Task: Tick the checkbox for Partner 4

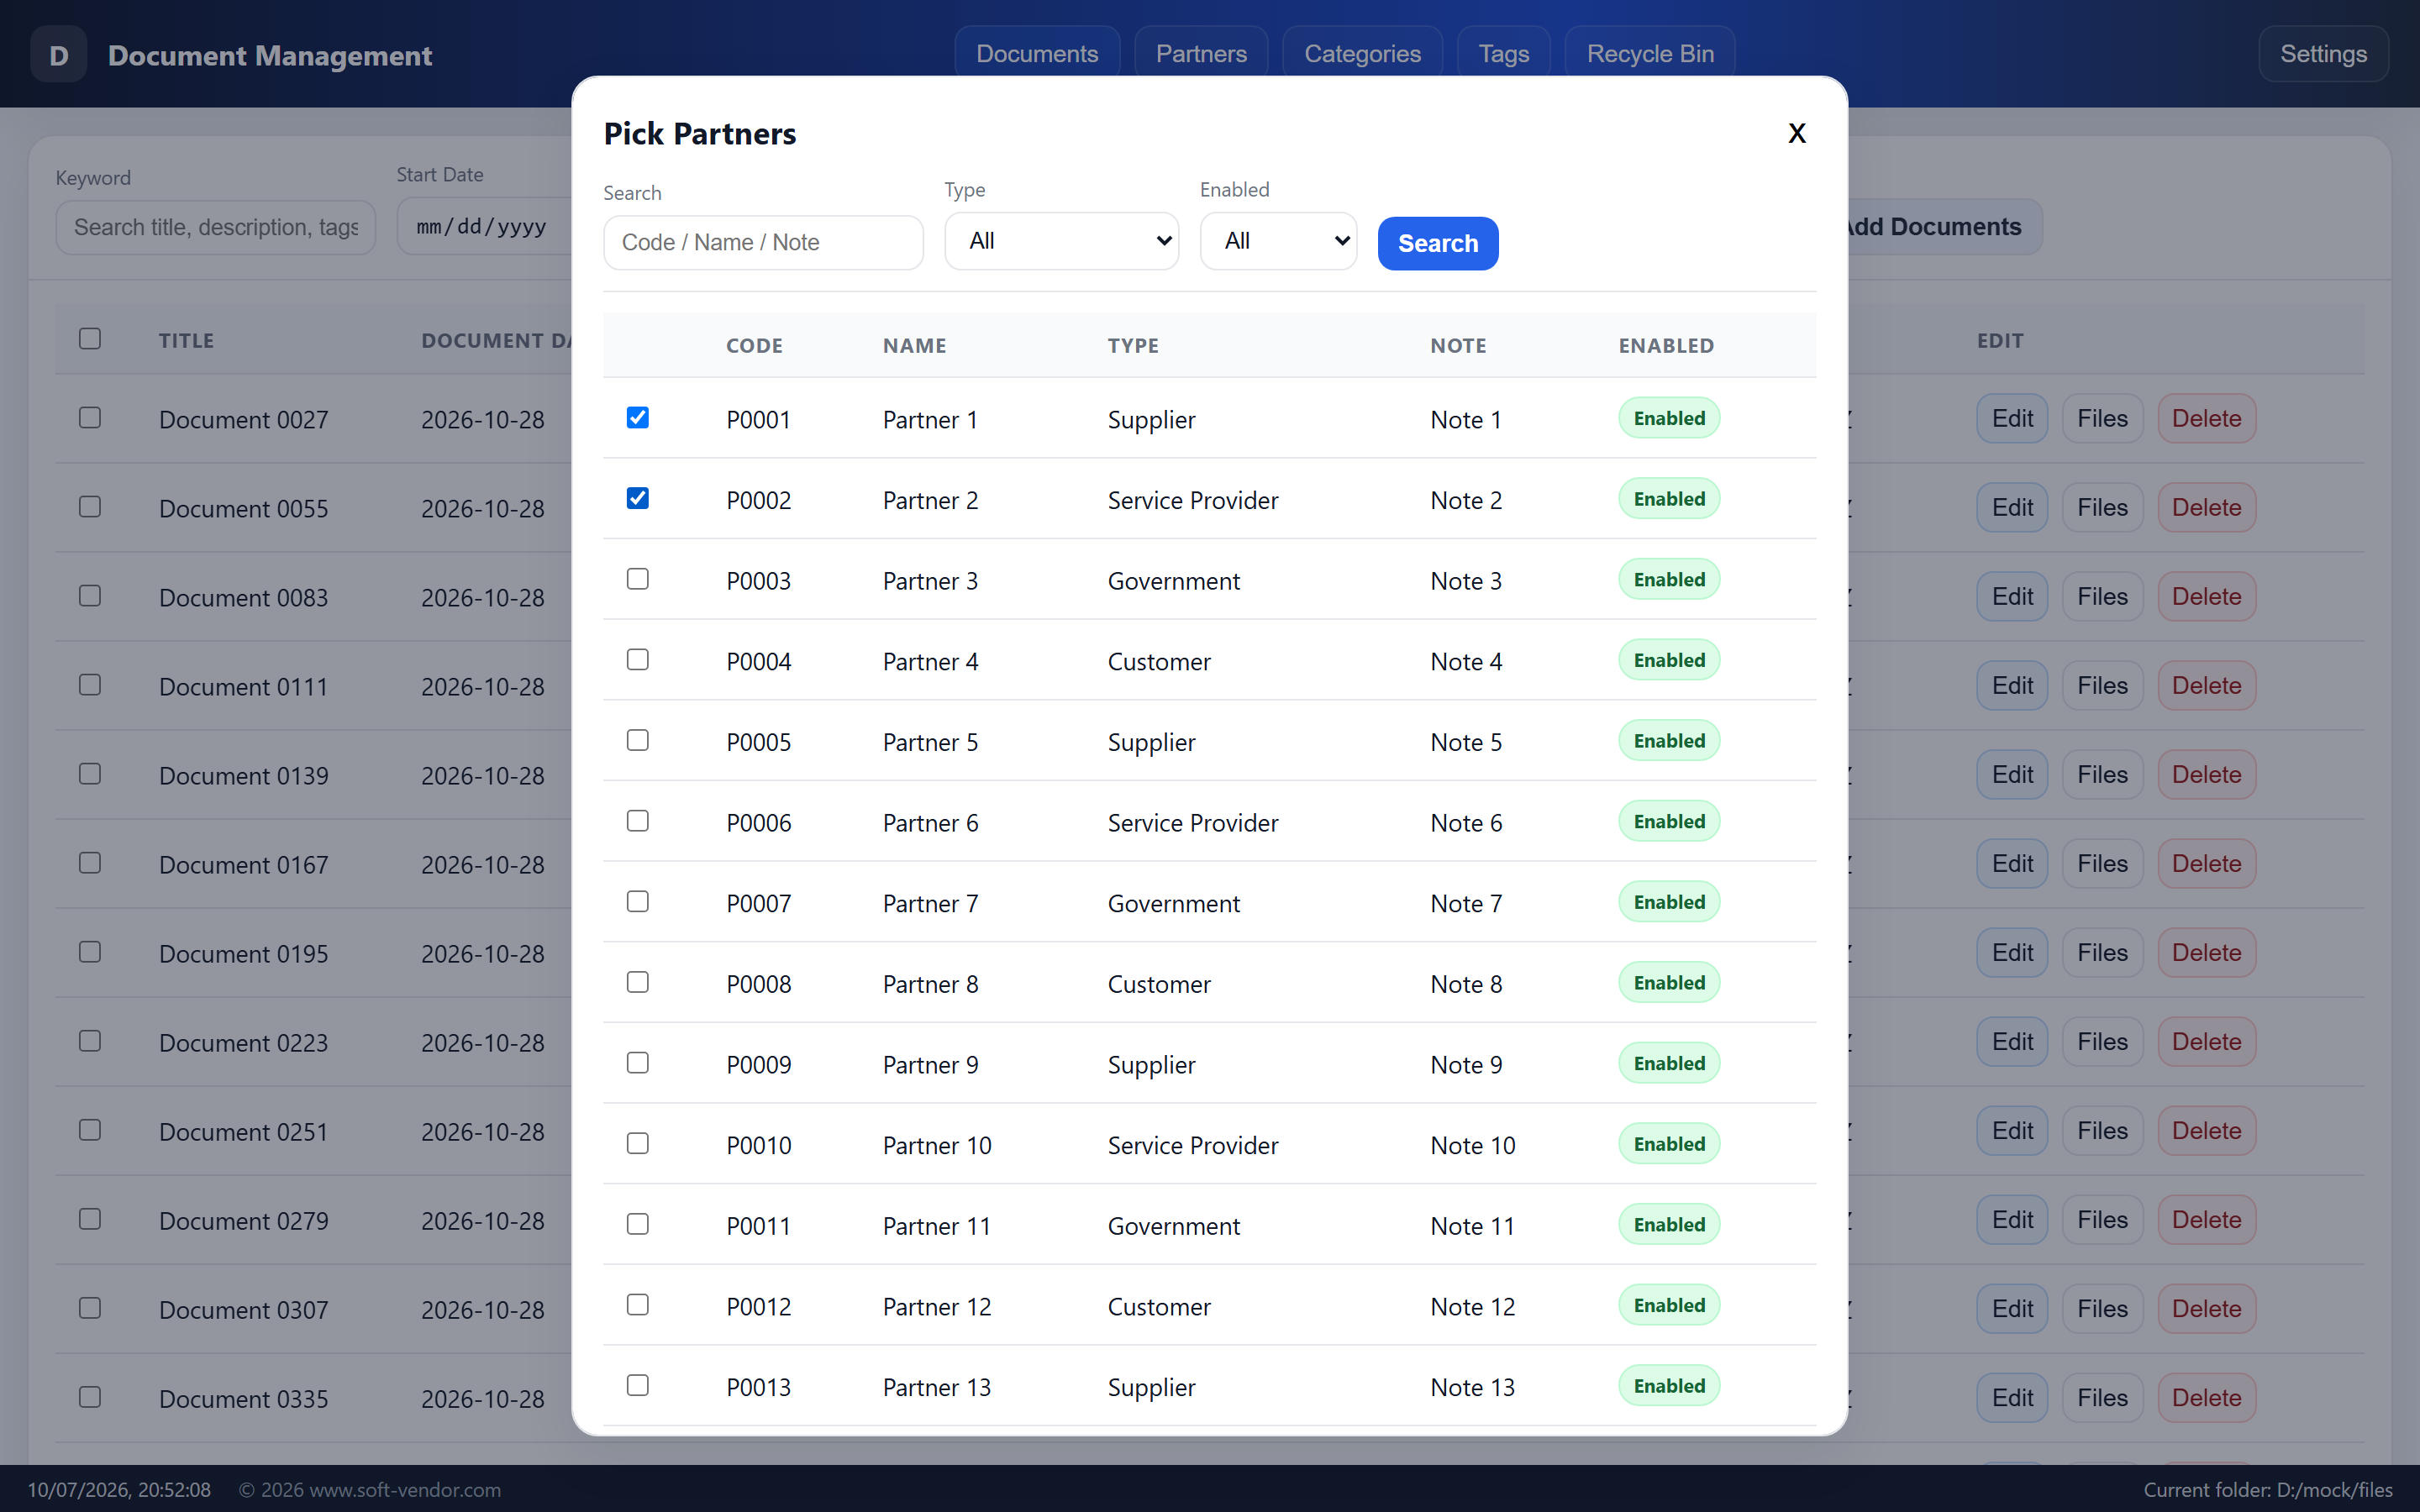Action: coord(638,659)
